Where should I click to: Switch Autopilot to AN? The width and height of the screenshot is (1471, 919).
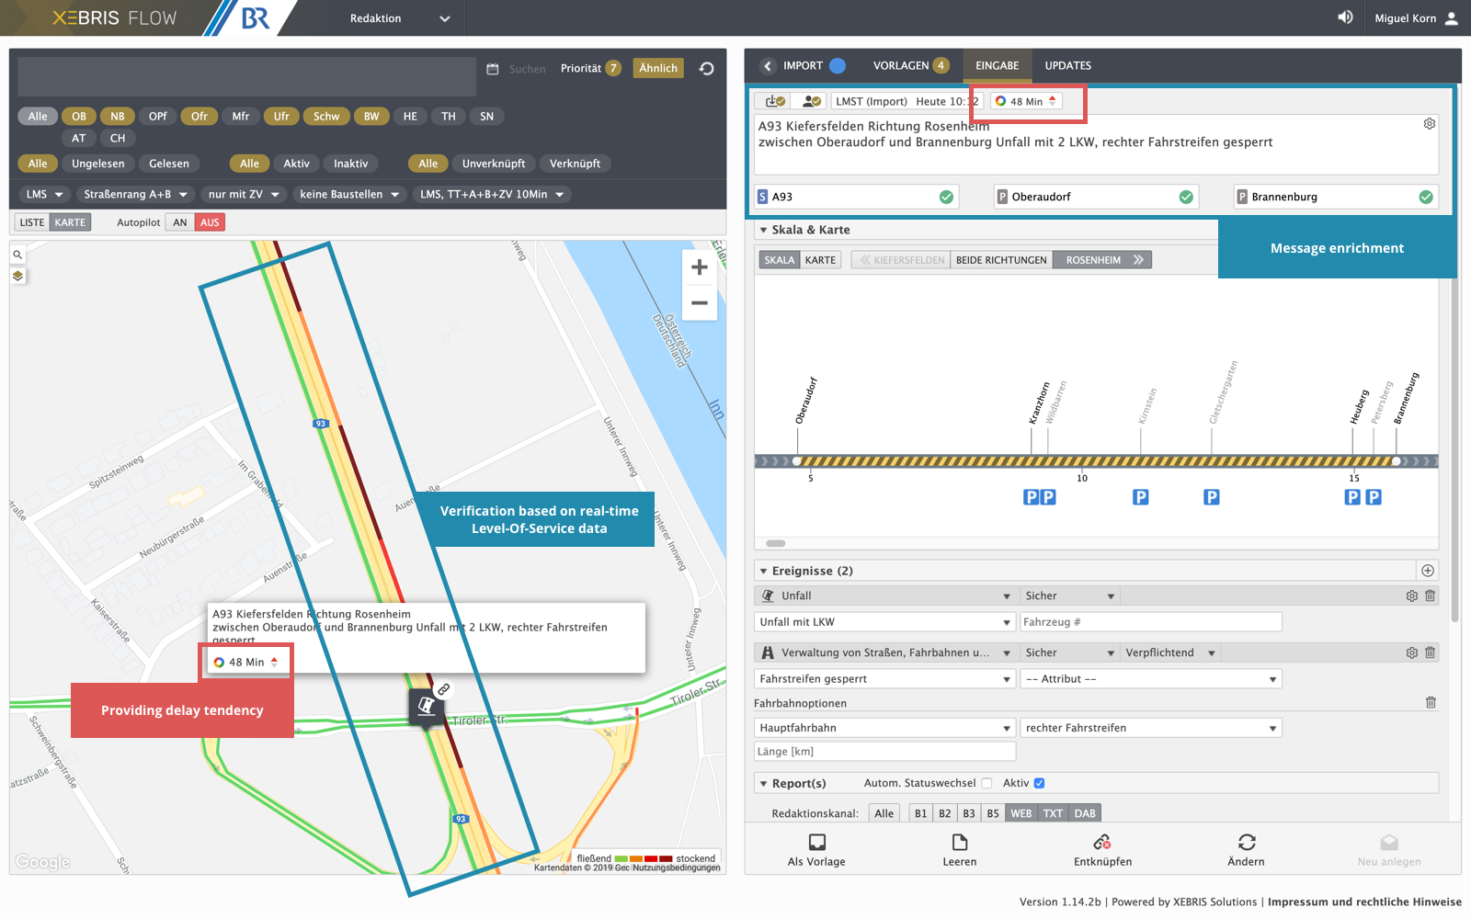(180, 222)
